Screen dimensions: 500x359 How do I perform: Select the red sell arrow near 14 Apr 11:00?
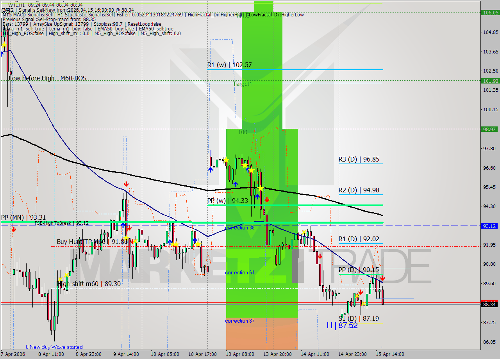(320, 256)
